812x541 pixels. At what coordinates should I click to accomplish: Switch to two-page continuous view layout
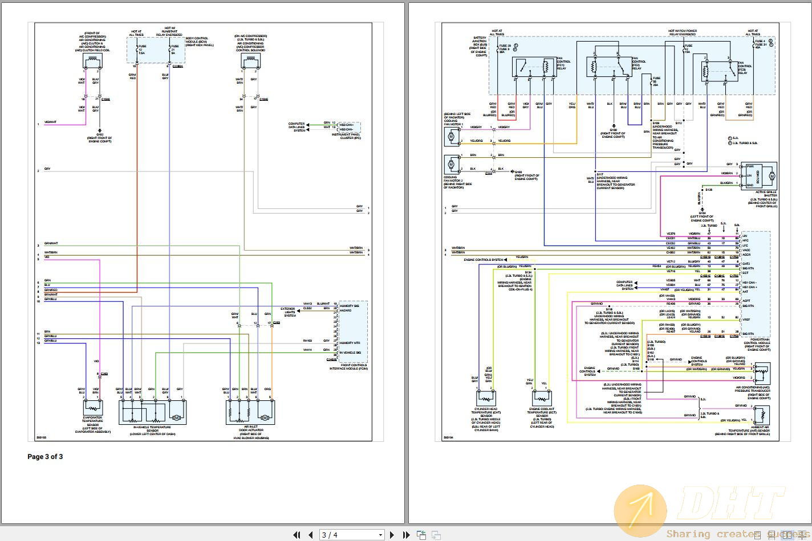(802, 535)
